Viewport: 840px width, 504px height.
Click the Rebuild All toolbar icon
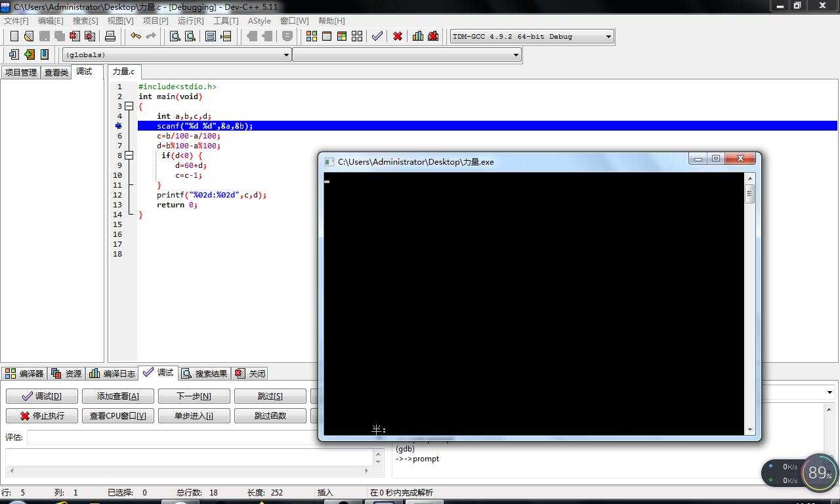(357, 36)
